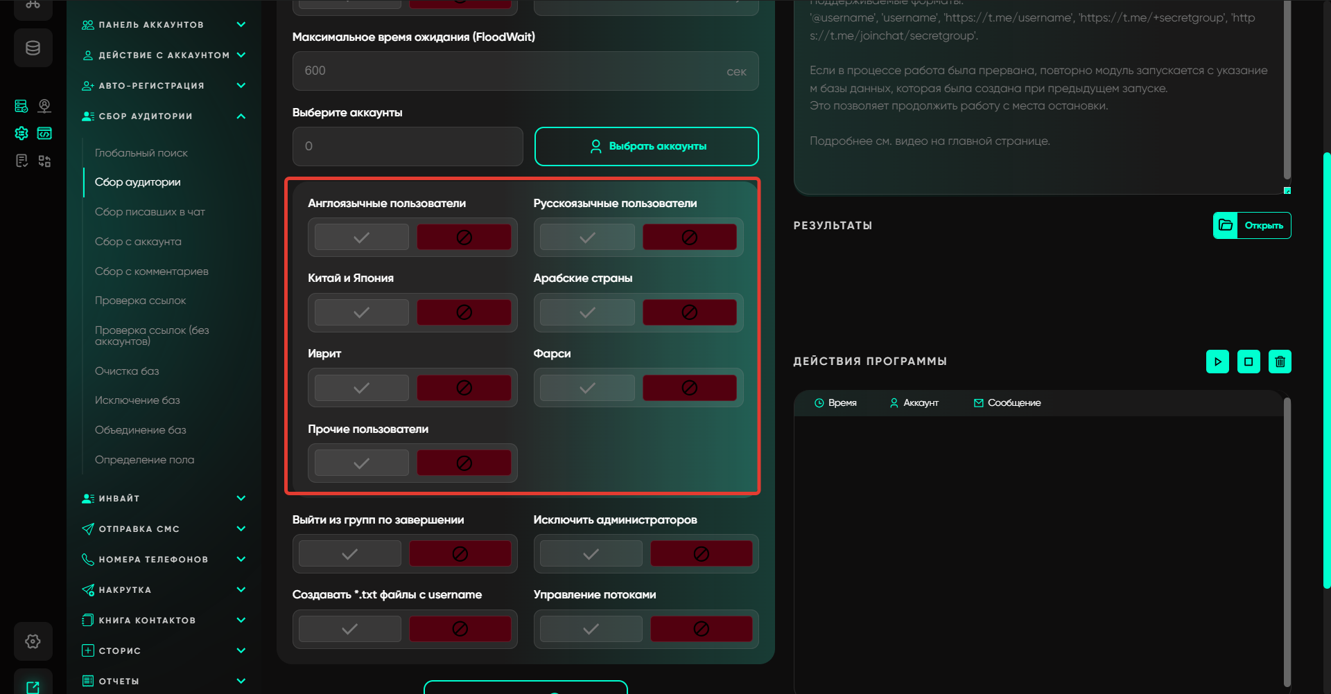
Task: Click the code window icon in left rail
Action: tap(44, 133)
